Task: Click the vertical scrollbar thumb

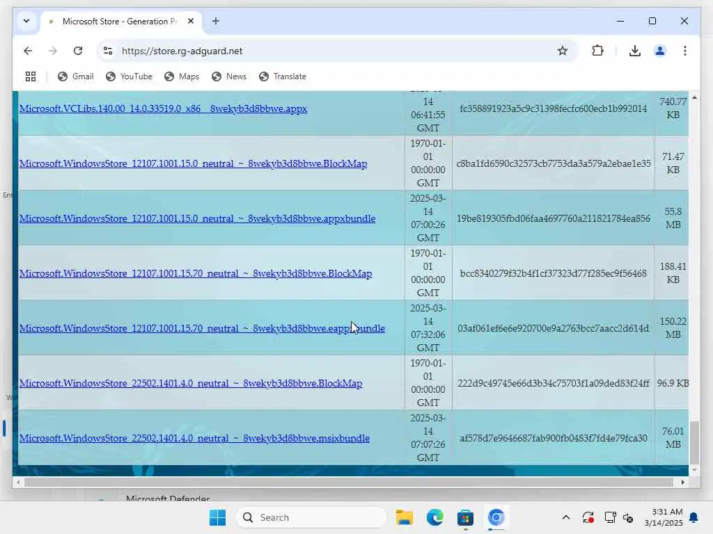Action: click(694, 443)
